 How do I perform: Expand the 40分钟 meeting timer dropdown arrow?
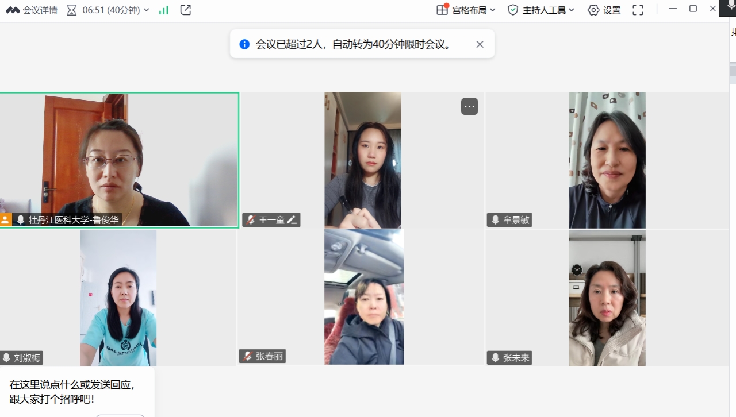(146, 10)
